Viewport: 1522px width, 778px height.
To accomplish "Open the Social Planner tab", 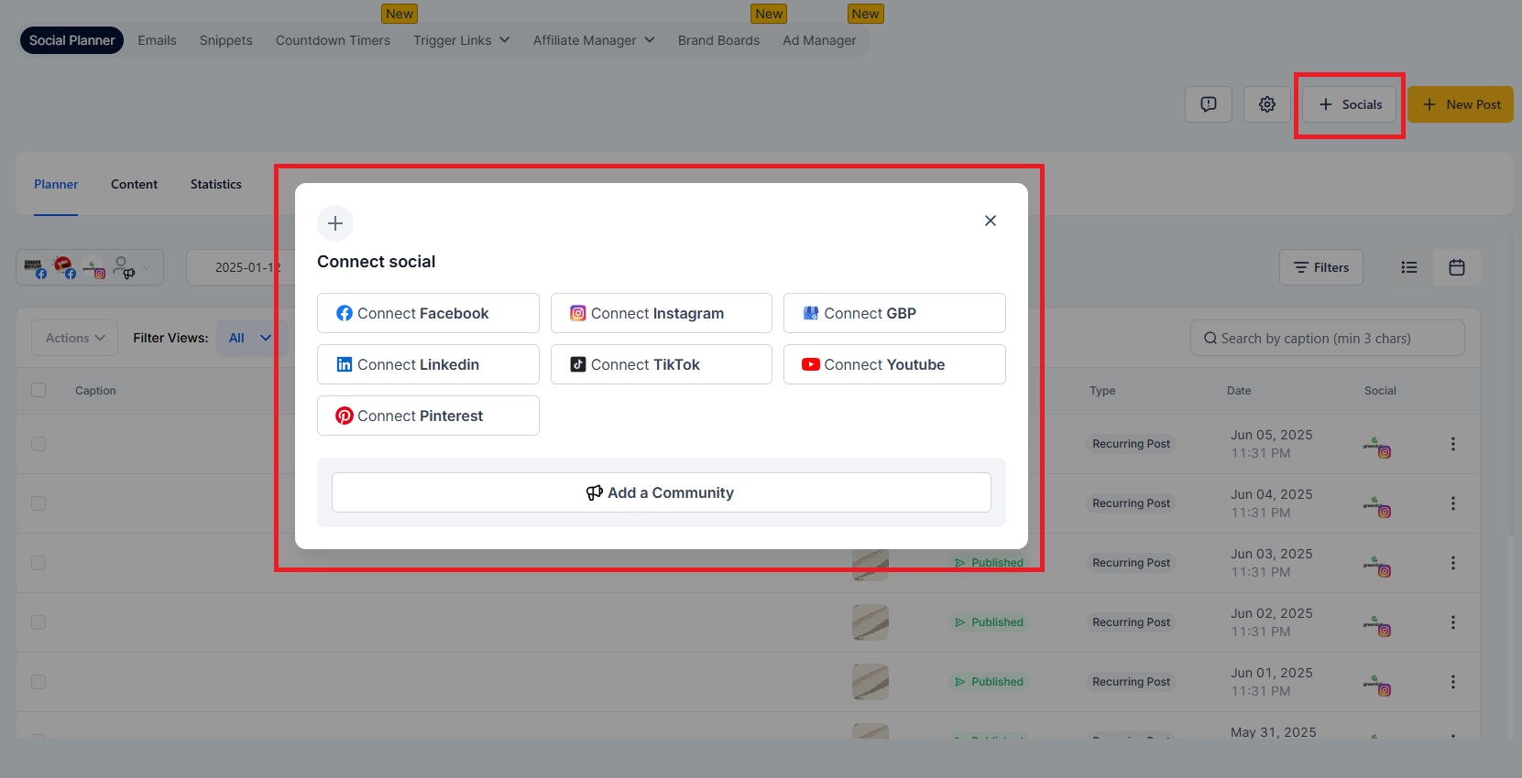I will pyautogui.click(x=71, y=40).
